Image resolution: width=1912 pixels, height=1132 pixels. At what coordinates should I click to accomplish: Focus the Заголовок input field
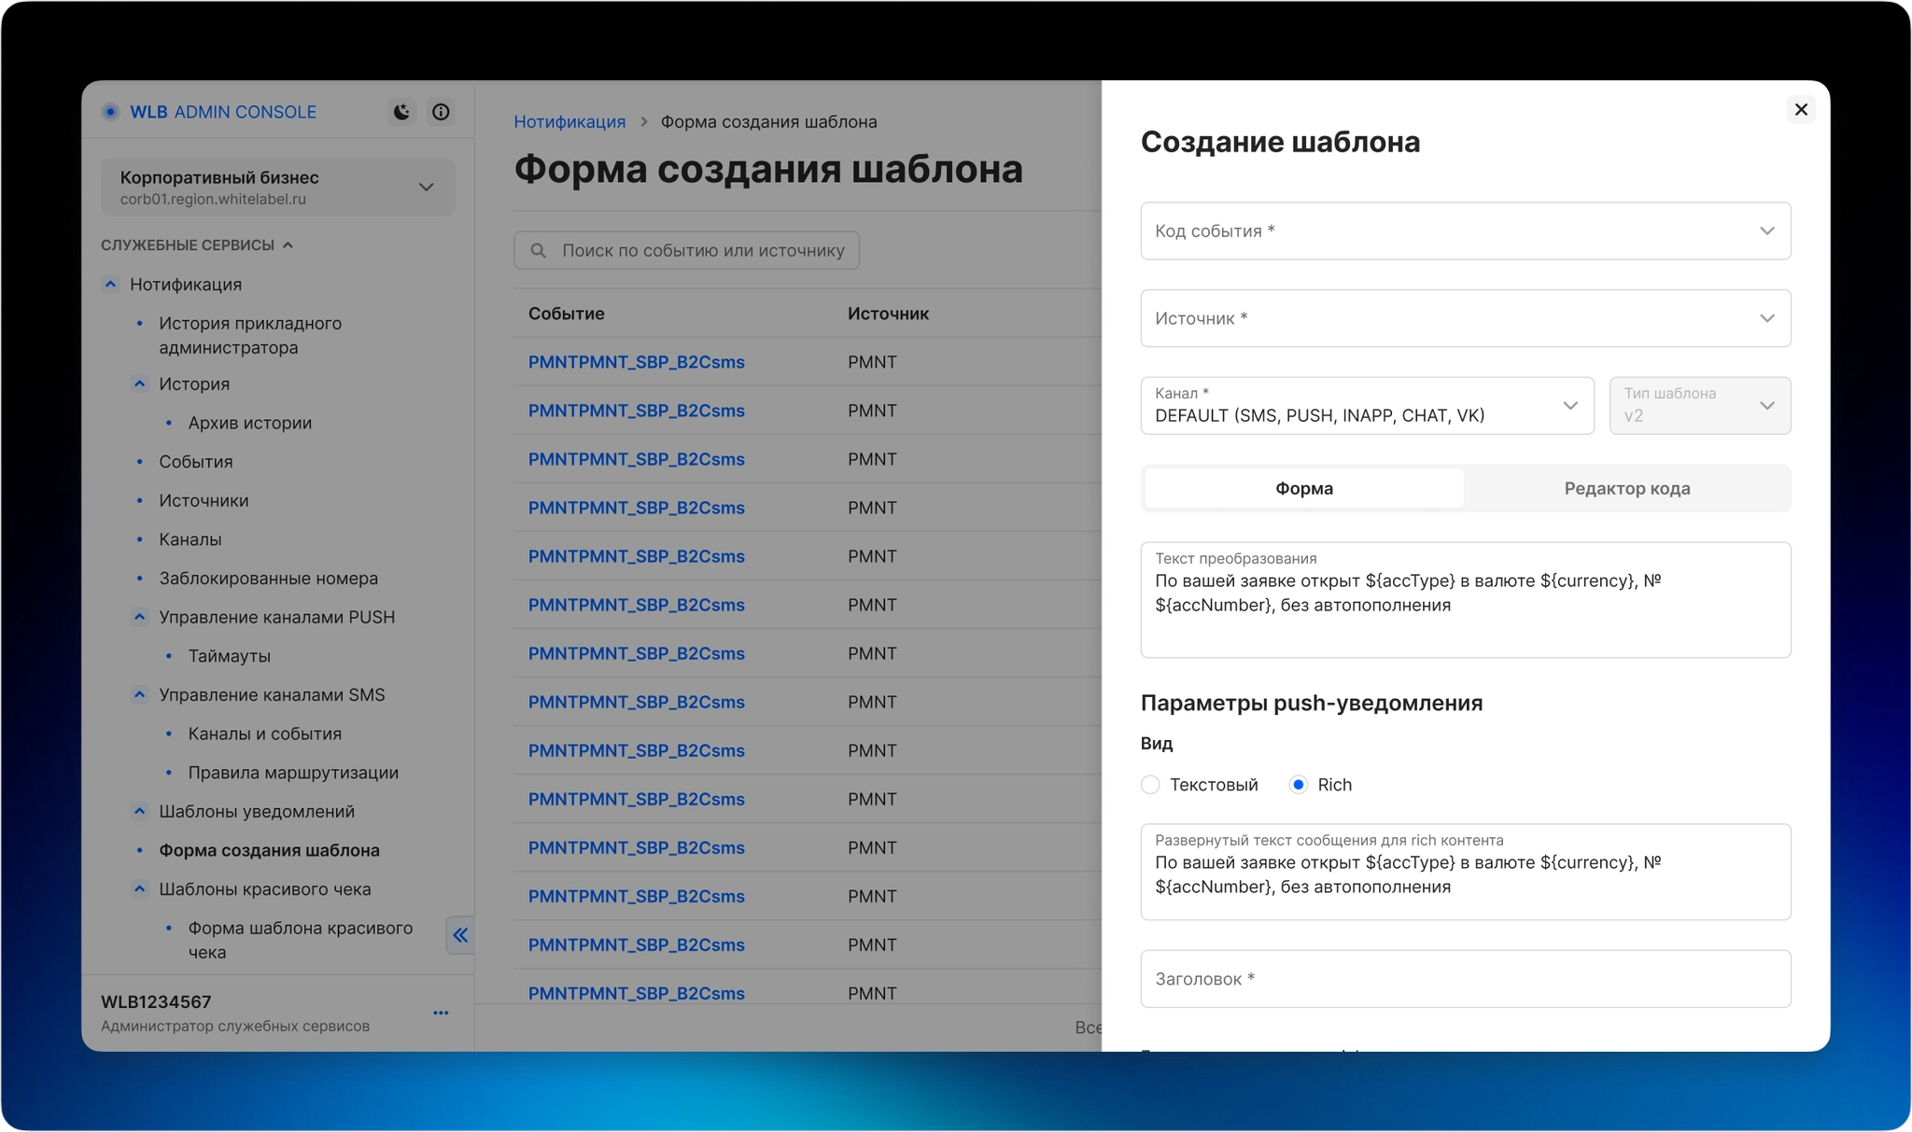tap(1466, 979)
